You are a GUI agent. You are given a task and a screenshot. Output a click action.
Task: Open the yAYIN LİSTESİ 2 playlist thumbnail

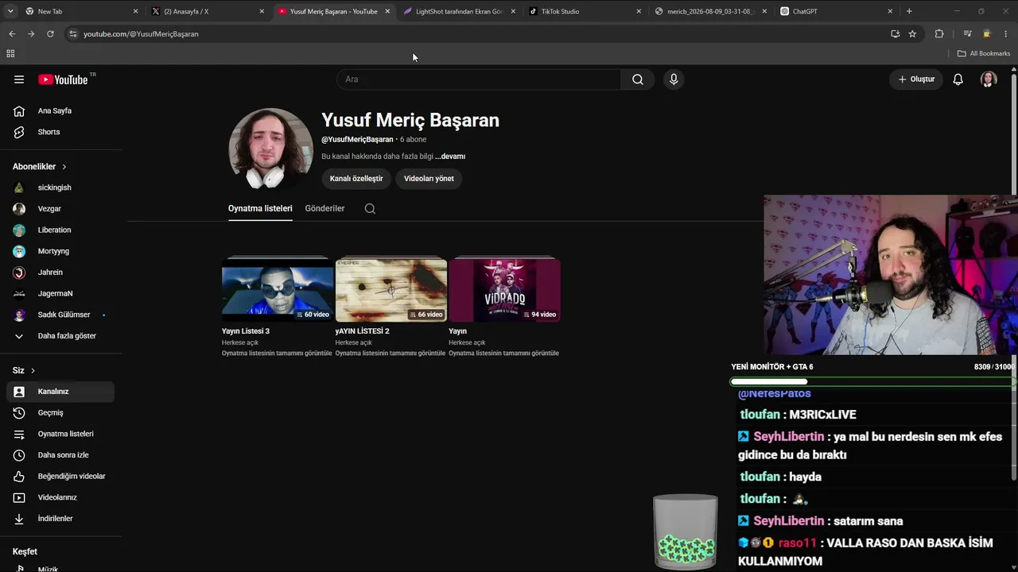[391, 290]
